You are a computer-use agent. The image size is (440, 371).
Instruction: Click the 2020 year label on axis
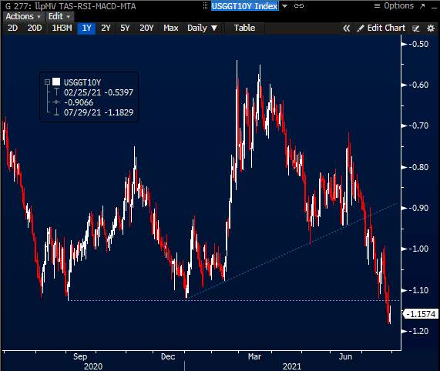(93, 366)
